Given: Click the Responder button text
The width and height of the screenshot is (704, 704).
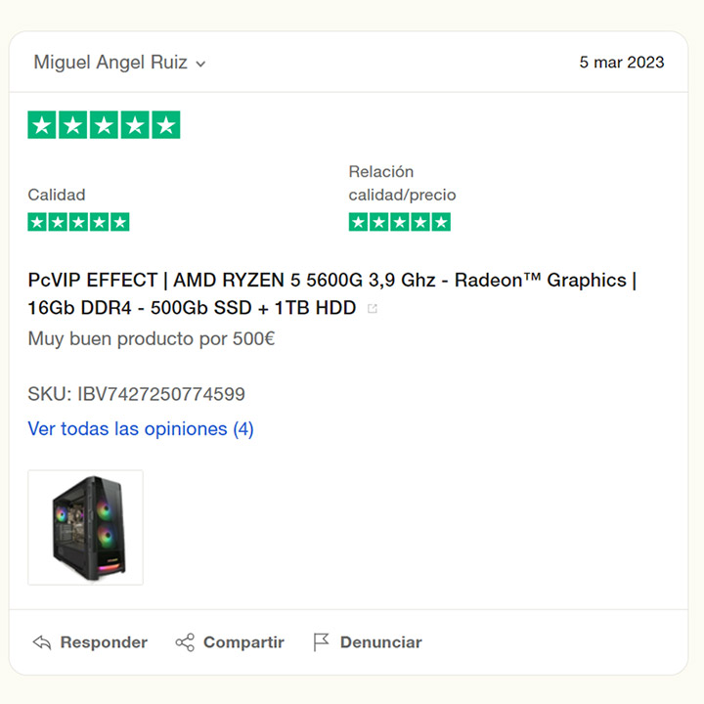Looking at the screenshot, I should tap(104, 642).
